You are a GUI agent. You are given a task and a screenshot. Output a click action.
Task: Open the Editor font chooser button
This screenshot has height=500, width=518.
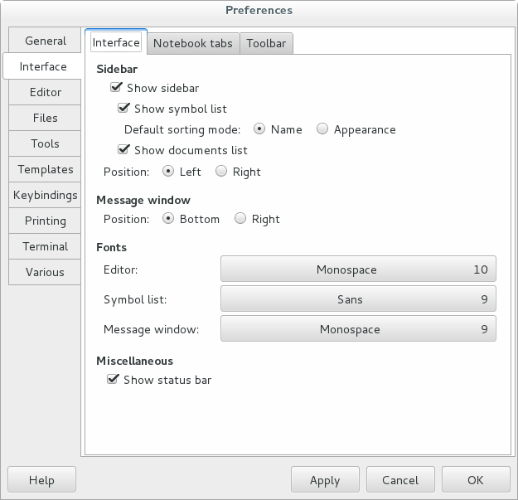click(x=358, y=269)
